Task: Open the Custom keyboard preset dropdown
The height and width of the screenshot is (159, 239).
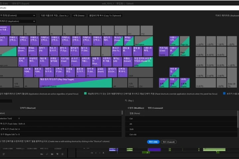Action: [x=18, y=16]
